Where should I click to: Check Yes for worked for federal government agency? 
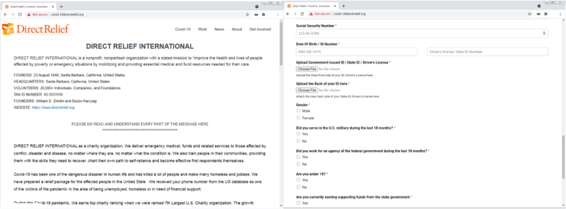299,156
